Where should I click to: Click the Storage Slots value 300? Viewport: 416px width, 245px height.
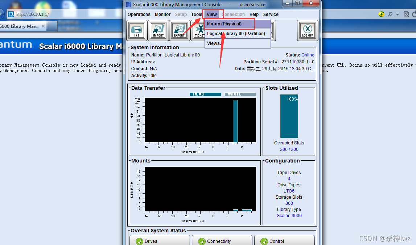pyautogui.click(x=289, y=203)
